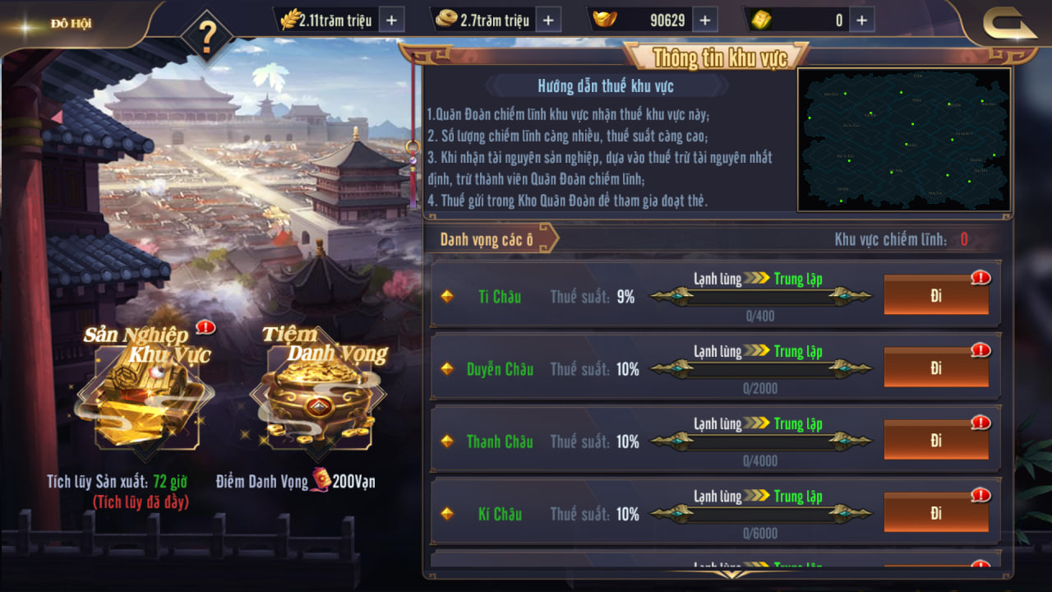Click the Đô Hội title label
Image resolution: width=1052 pixels, height=592 pixels.
71,24
